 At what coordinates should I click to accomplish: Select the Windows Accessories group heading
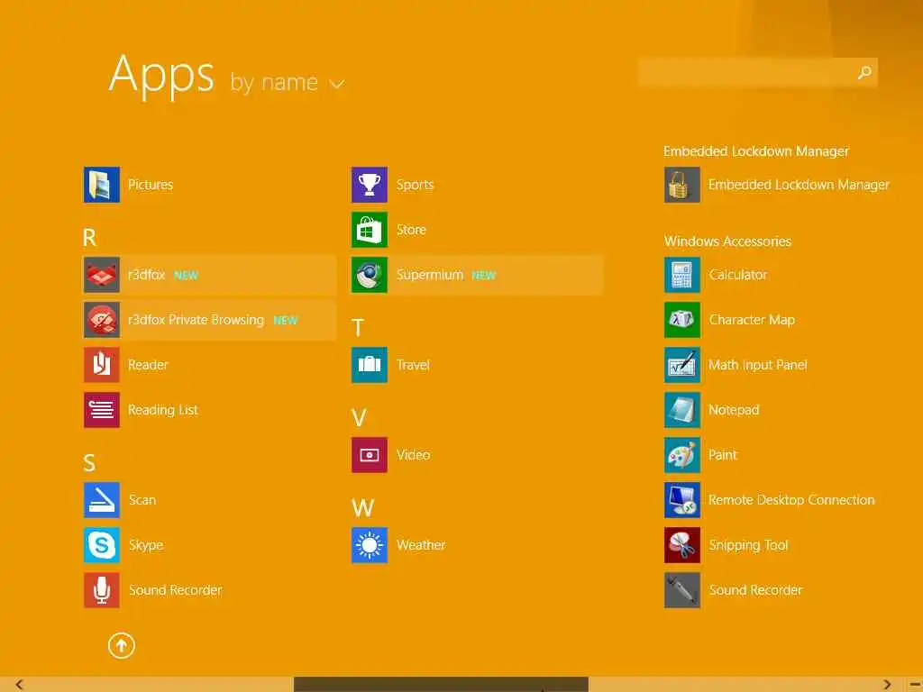click(727, 241)
